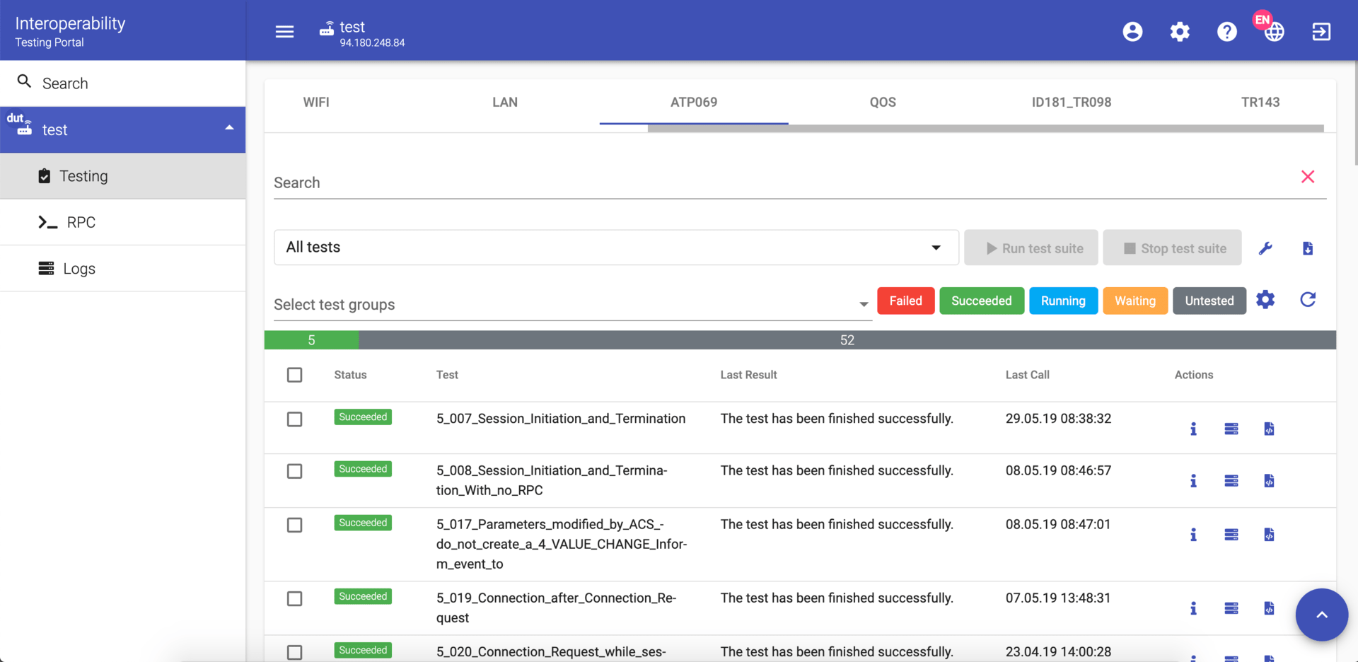1358x662 pixels.
Task: Click the Last Call column header
Action: coord(1027,375)
